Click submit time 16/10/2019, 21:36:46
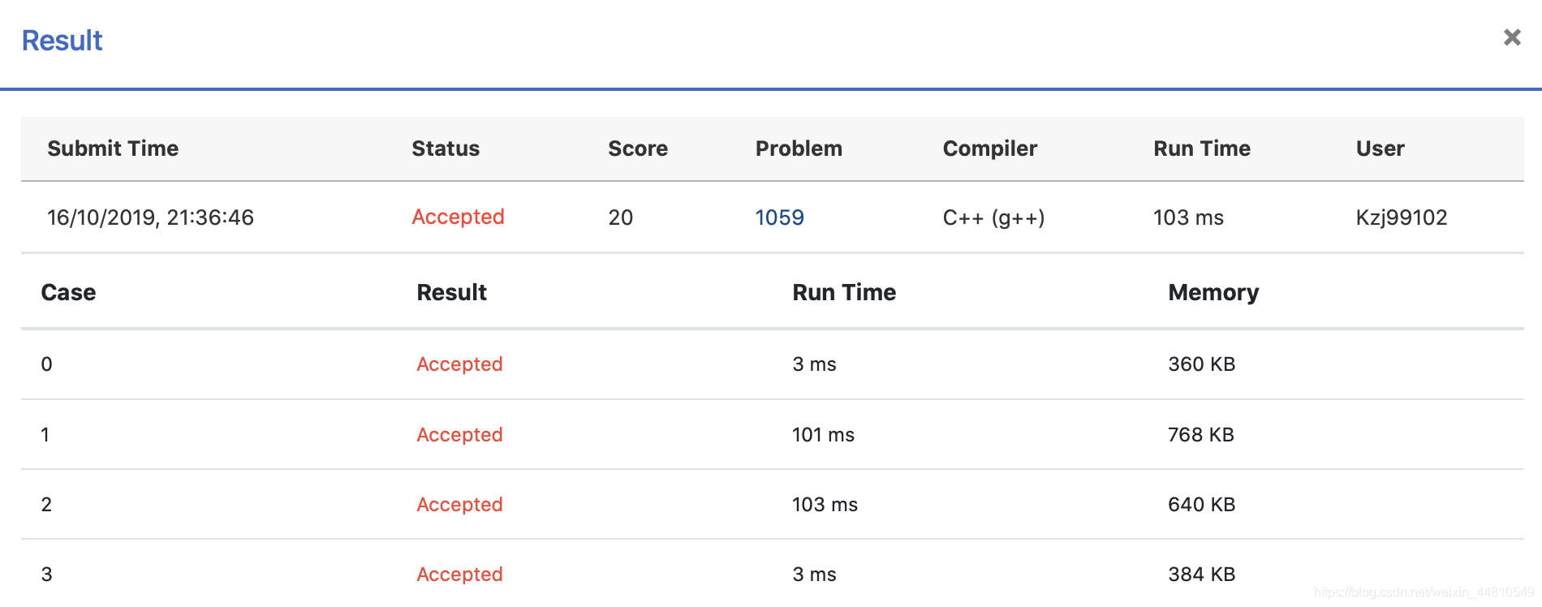 click(150, 217)
